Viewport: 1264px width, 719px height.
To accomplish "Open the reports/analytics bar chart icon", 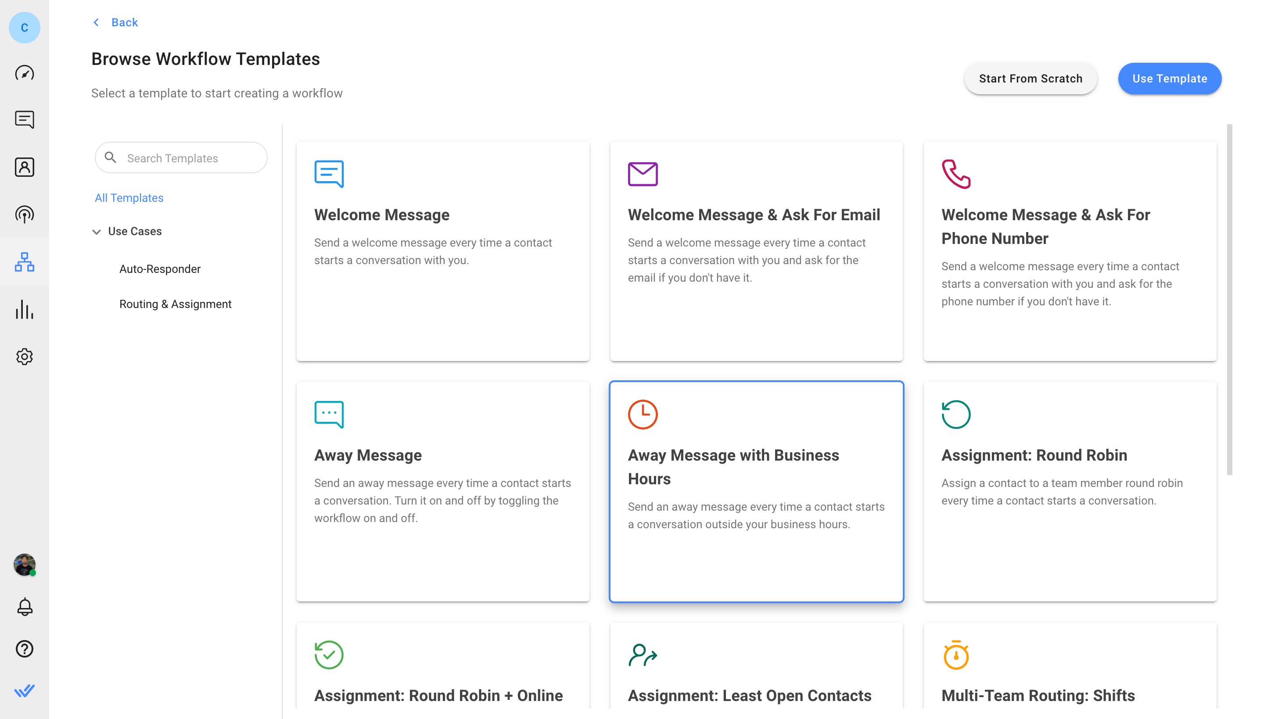I will pos(24,310).
